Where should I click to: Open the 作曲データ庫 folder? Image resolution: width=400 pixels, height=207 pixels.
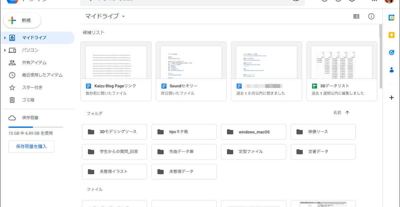click(x=184, y=152)
